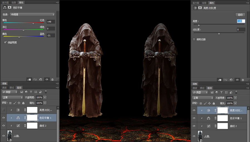Switch to 直方图 tab in left panel
Screen dimensions: 250x142
tap(6, 3)
